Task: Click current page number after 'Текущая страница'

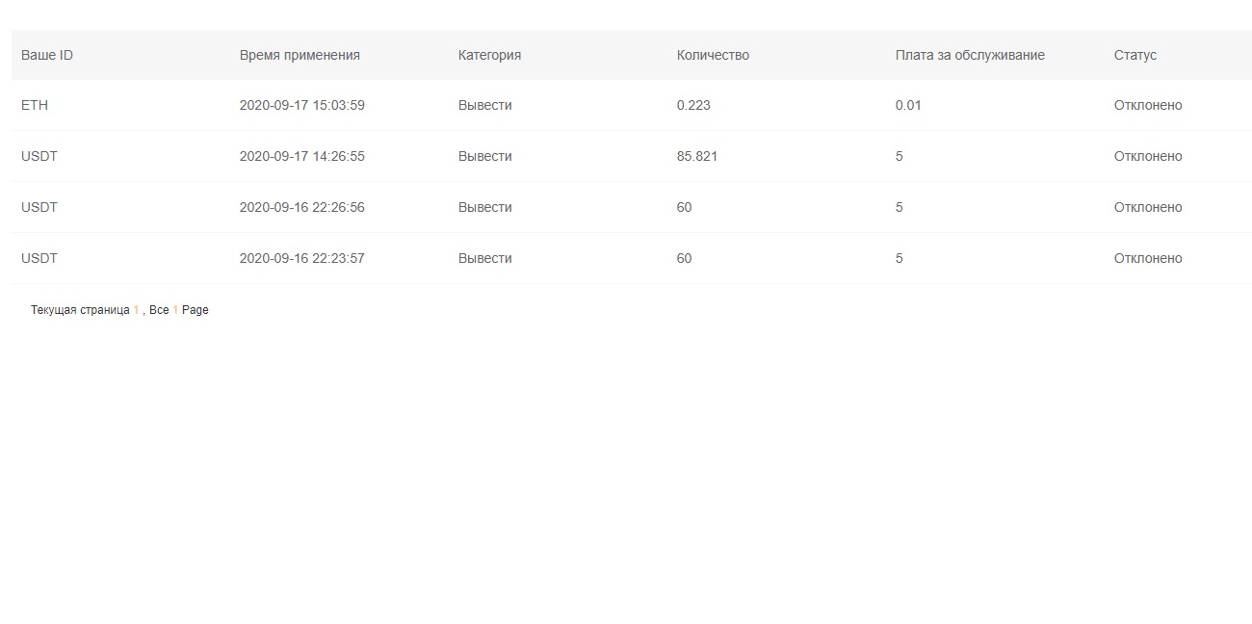Action: pyautogui.click(x=137, y=310)
